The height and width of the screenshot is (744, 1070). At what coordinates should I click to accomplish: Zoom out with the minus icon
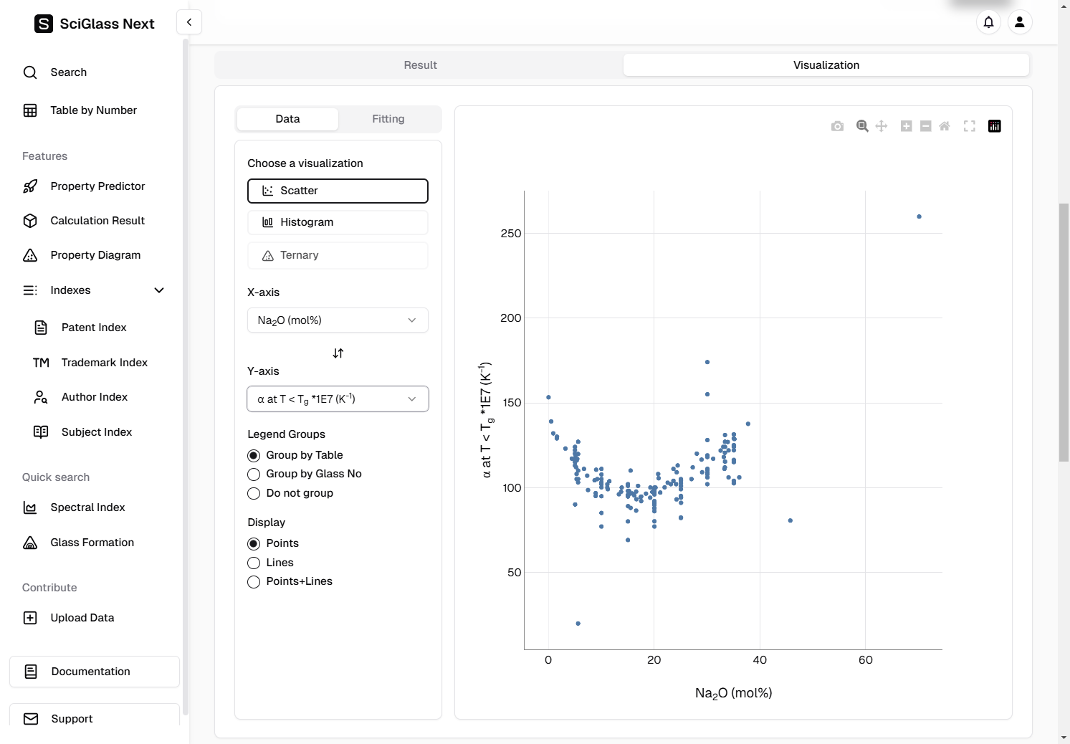pyautogui.click(x=925, y=126)
